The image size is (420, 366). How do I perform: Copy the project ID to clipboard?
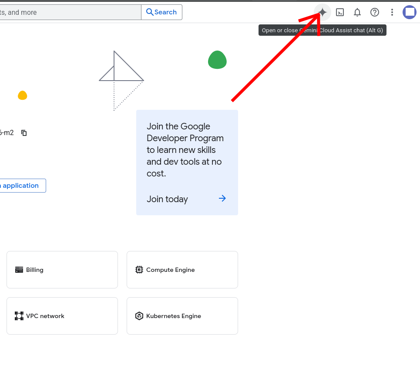pos(24,133)
